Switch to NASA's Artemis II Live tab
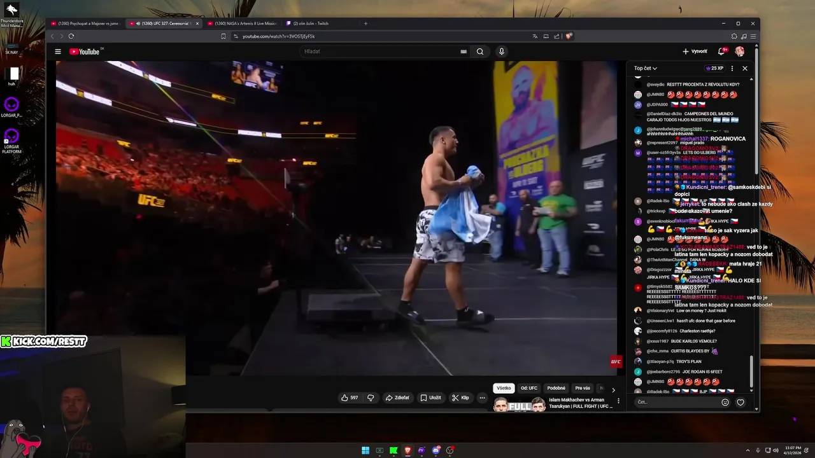 (x=243, y=24)
